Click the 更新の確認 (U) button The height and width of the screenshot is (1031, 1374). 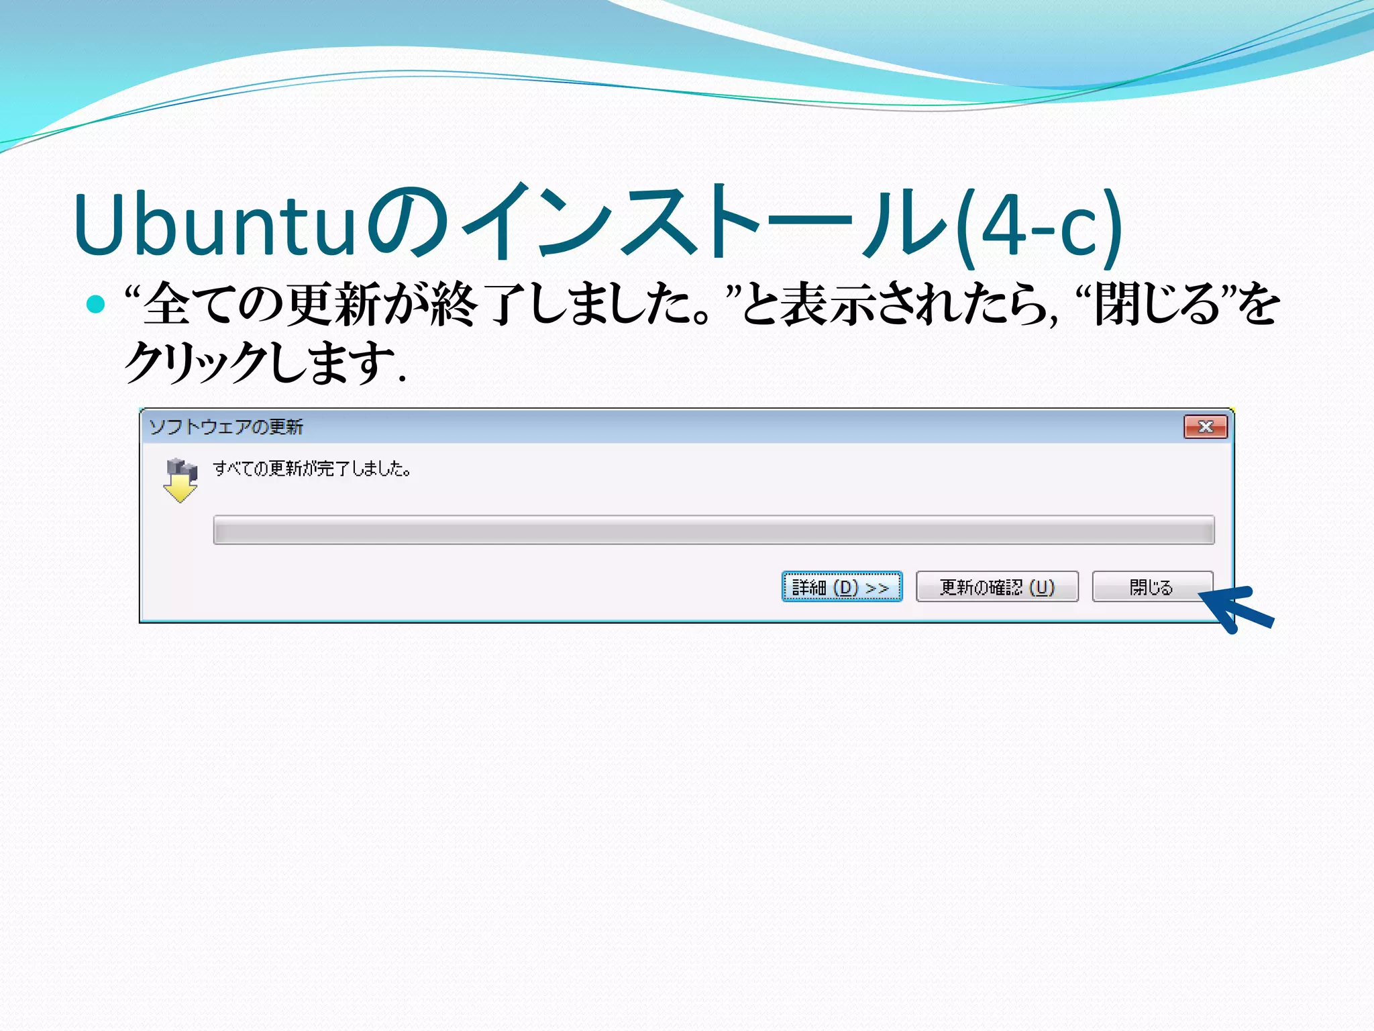pos(997,587)
